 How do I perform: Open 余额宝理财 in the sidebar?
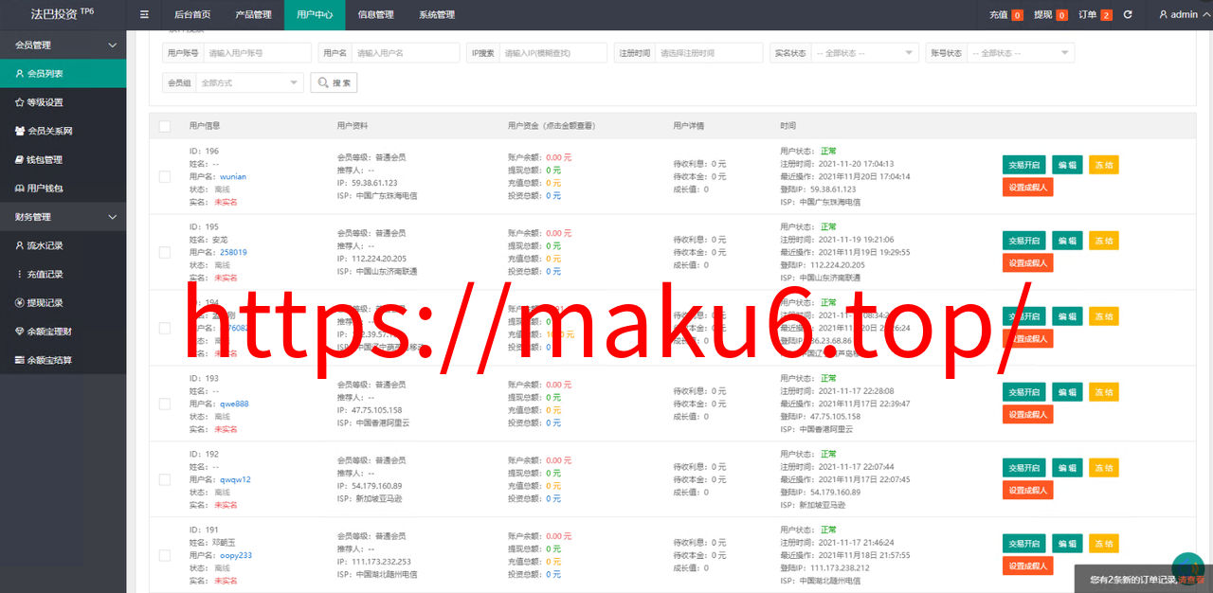click(63, 332)
